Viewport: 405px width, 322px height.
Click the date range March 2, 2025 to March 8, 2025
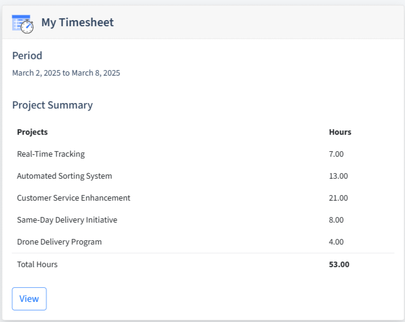(66, 73)
